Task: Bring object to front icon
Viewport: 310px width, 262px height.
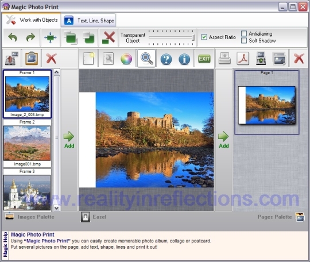Action: pyautogui.click(x=71, y=37)
